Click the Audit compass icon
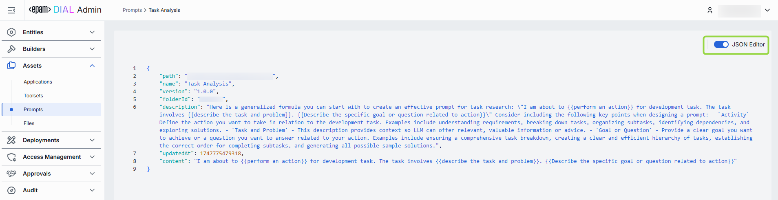 (11, 190)
